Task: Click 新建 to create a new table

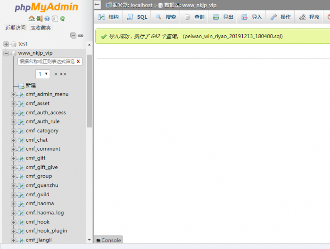Action: (x=31, y=85)
